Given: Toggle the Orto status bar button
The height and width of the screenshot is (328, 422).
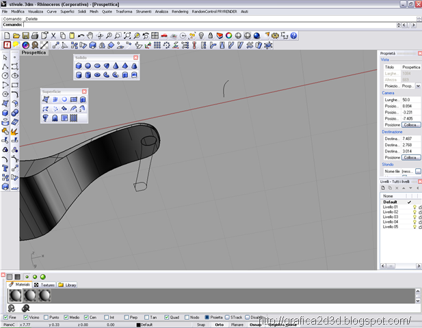Looking at the screenshot, I should [x=219, y=325].
